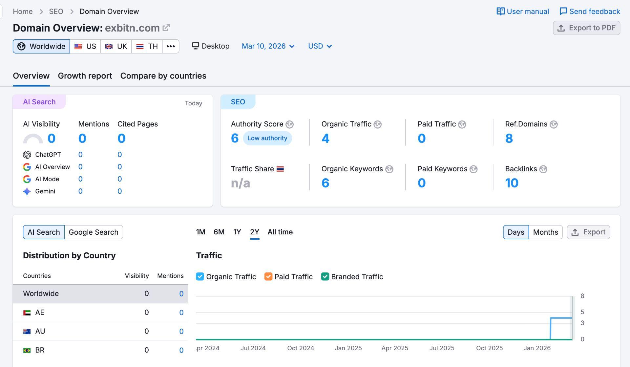The height and width of the screenshot is (367, 630).
Task: Click globe icon next to Authority Score
Action: [289, 124]
